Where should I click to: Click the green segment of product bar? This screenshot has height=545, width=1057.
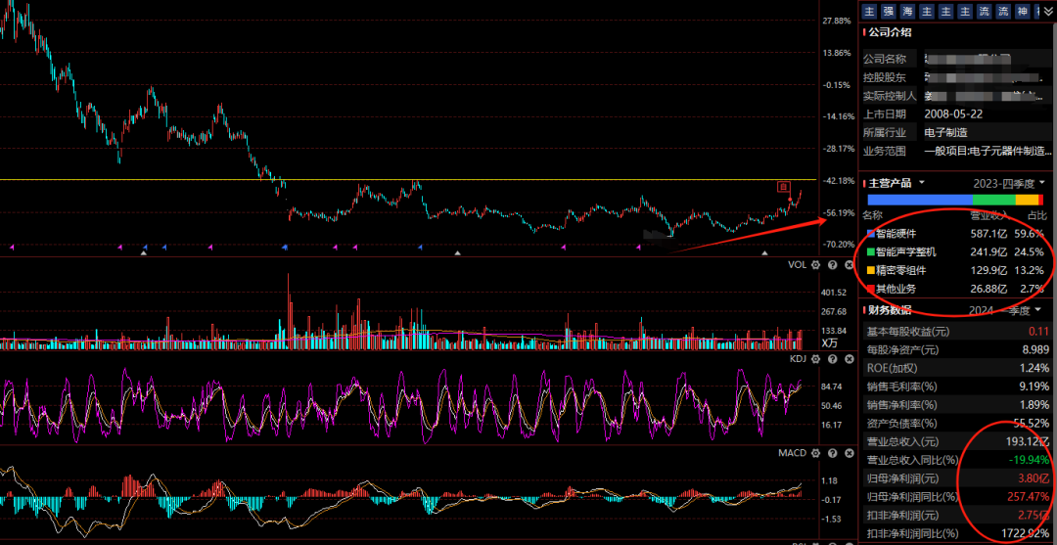click(x=994, y=200)
